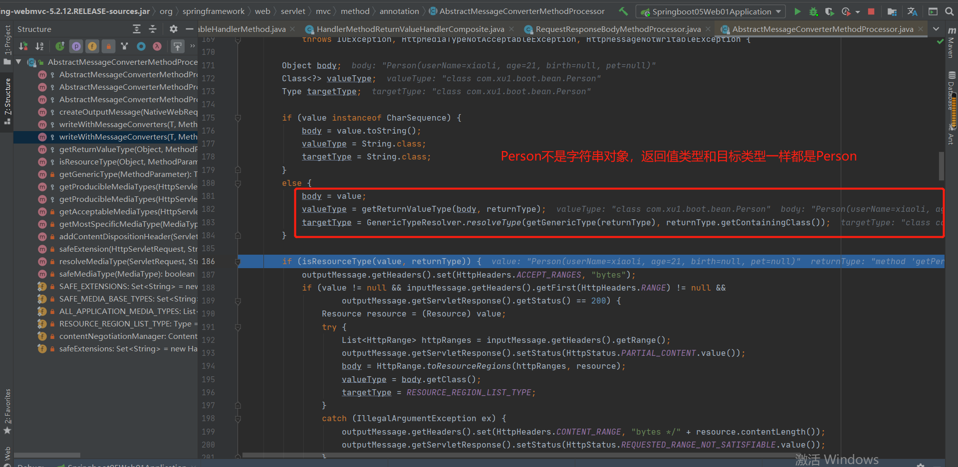Click the profiler run clock icon
This screenshot has height=467, width=958.
(x=845, y=11)
